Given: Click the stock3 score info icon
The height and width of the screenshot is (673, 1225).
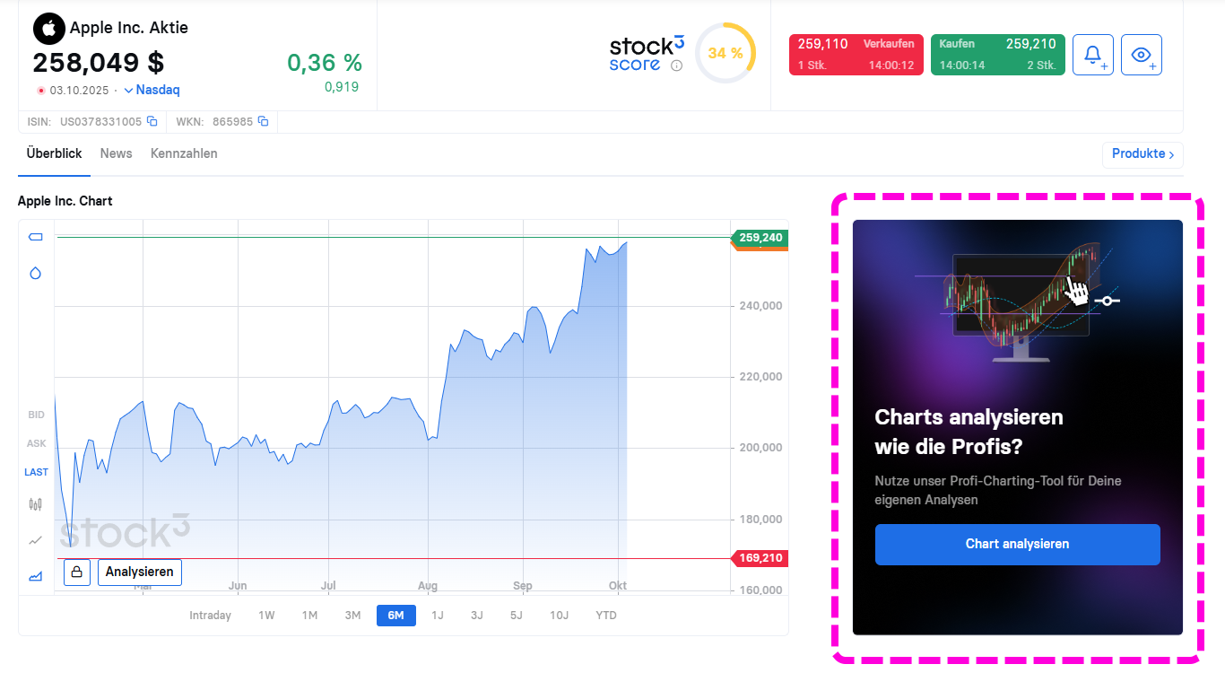Looking at the screenshot, I should click(x=677, y=66).
